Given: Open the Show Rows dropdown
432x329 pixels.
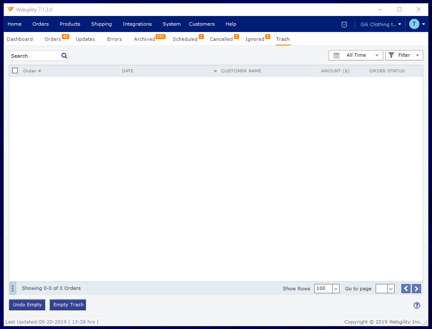Looking at the screenshot, I should coord(335,289).
